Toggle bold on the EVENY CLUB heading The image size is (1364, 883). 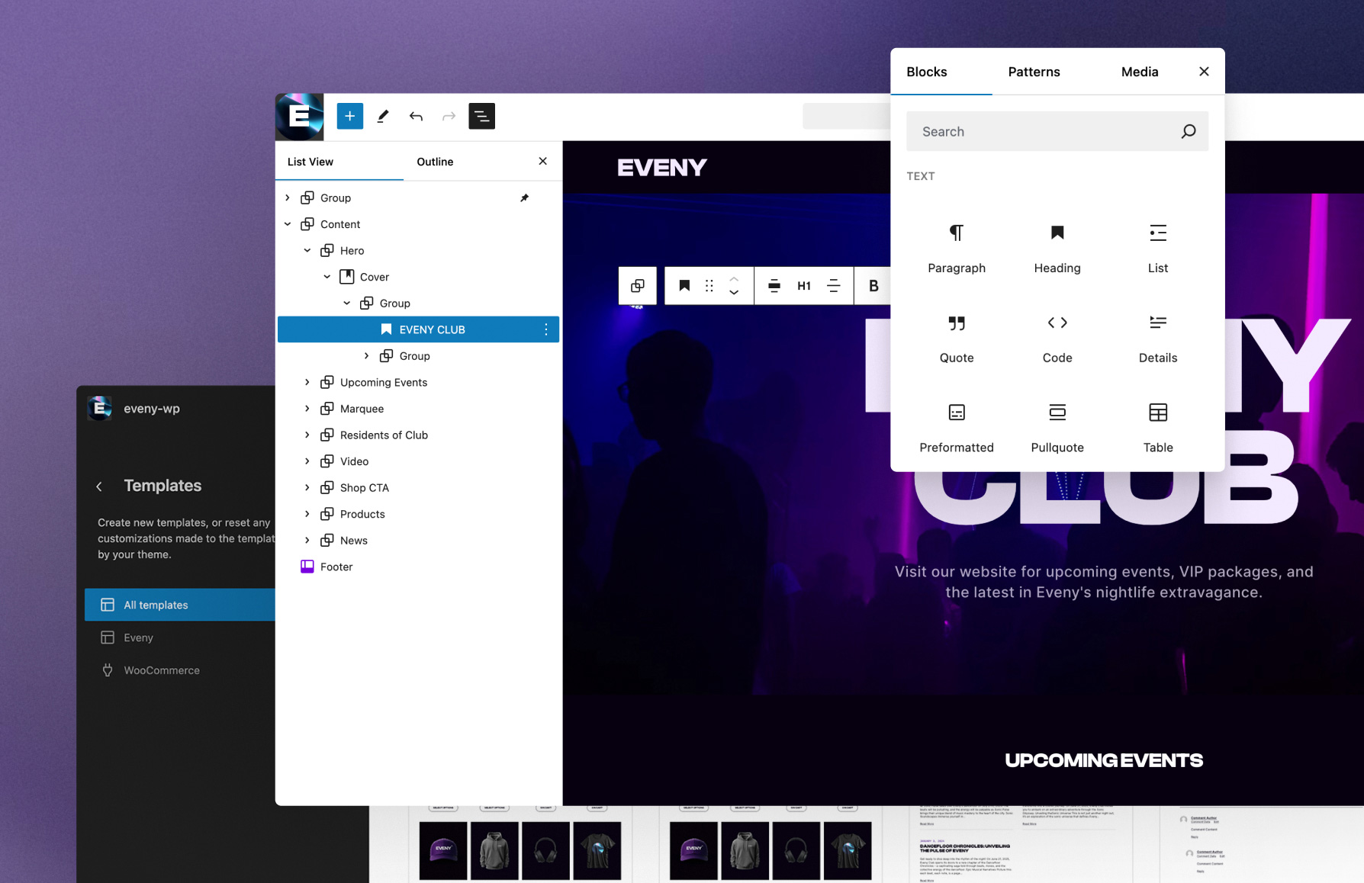pos(873,285)
